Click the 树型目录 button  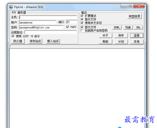click(x=134, y=16)
